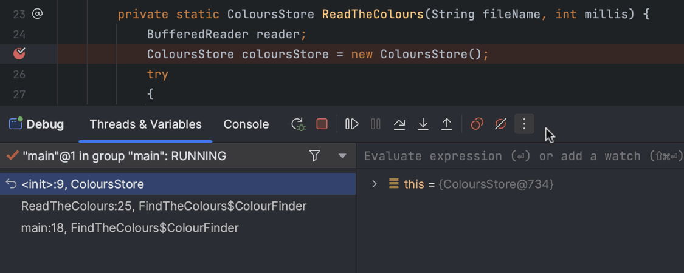This screenshot has width=684, height=273.
Task: Remove the breakpoint on line 25
Action: 19,53
